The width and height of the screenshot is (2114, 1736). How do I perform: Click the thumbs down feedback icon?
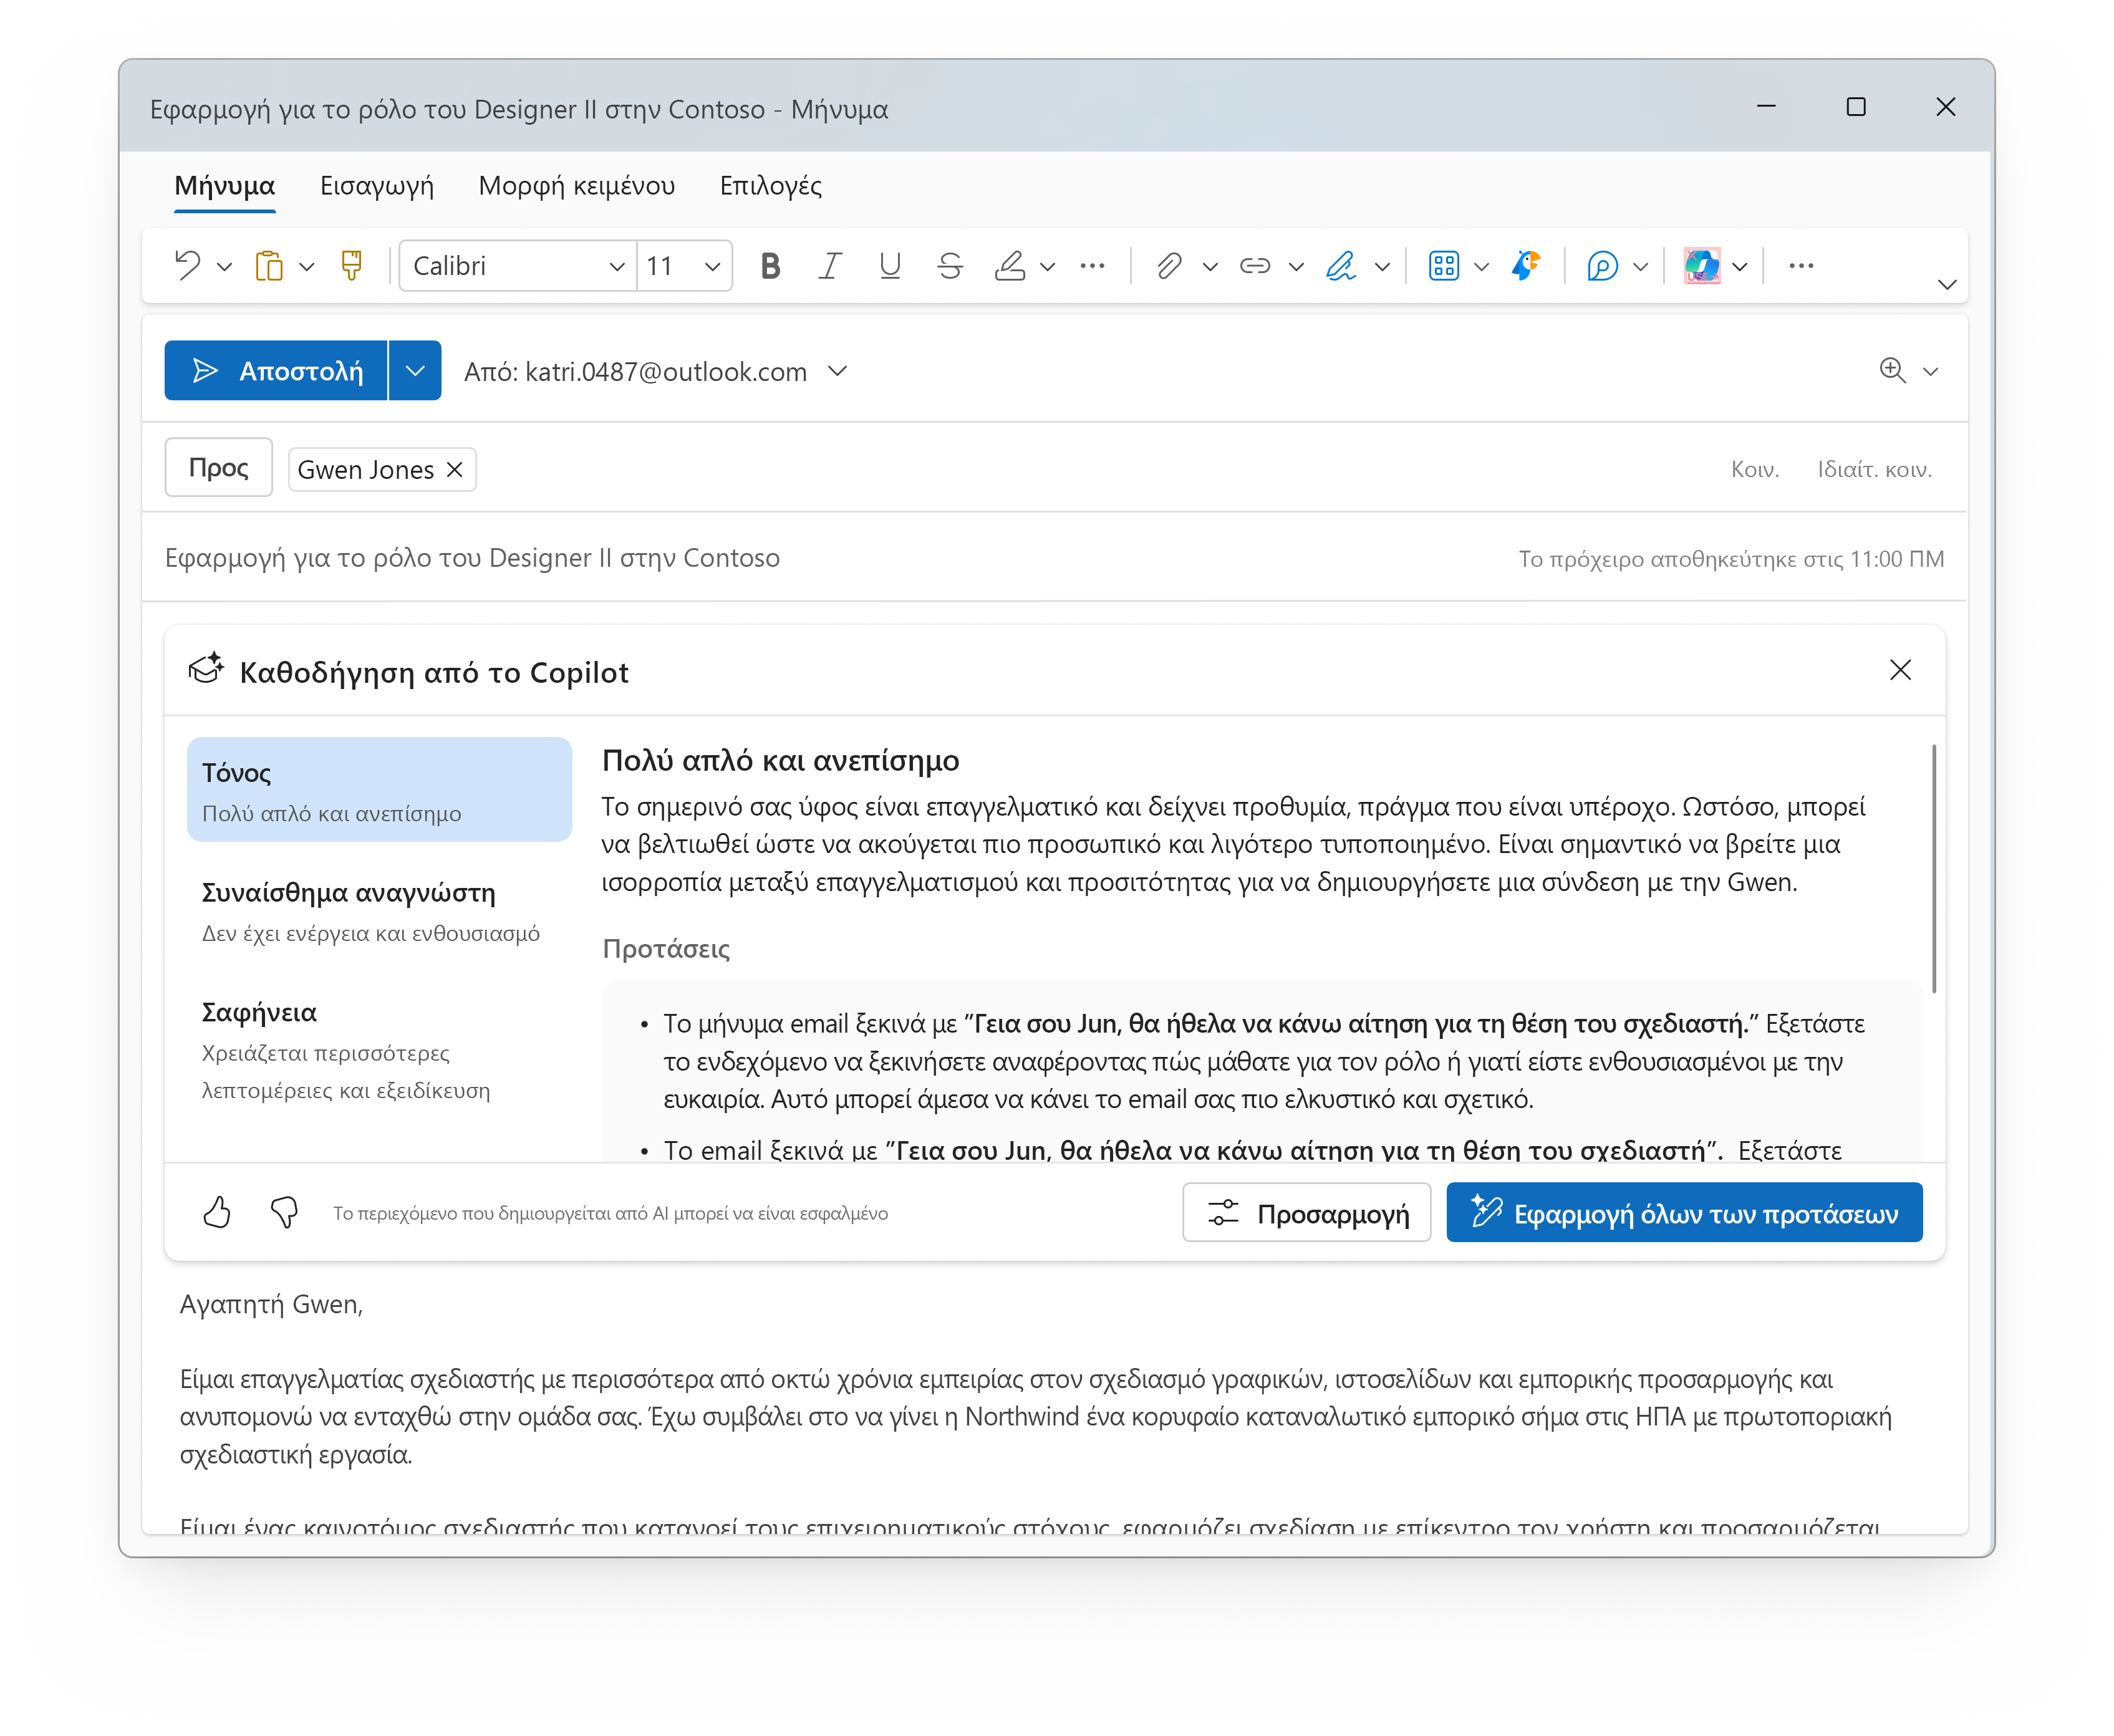click(x=285, y=1213)
